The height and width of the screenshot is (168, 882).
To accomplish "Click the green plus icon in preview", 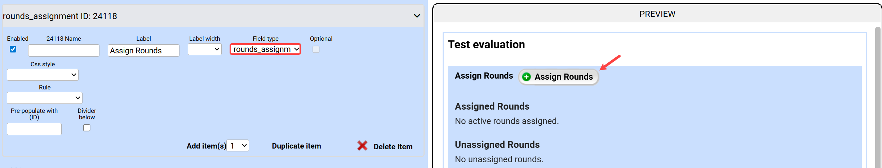I will pos(526,77).
